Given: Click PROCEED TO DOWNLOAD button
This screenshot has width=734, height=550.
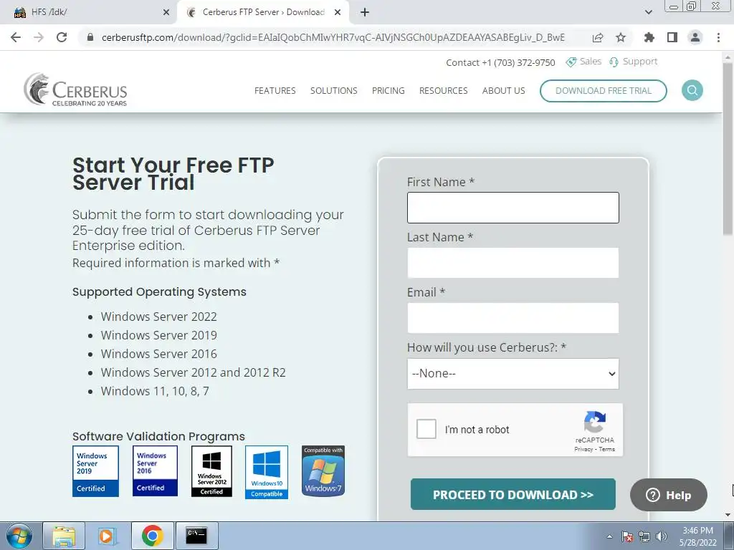Looking at the screenshot, I should pos(513,494).
